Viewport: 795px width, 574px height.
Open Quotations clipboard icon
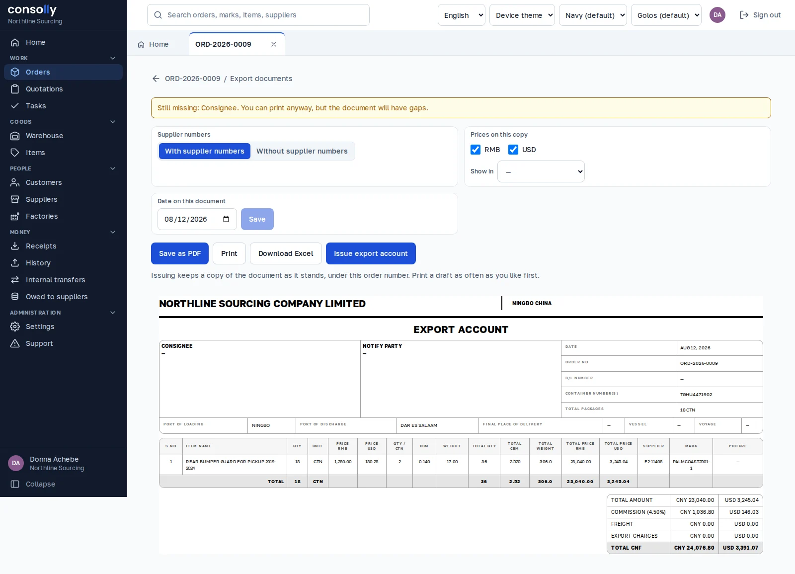click(15, 89)
